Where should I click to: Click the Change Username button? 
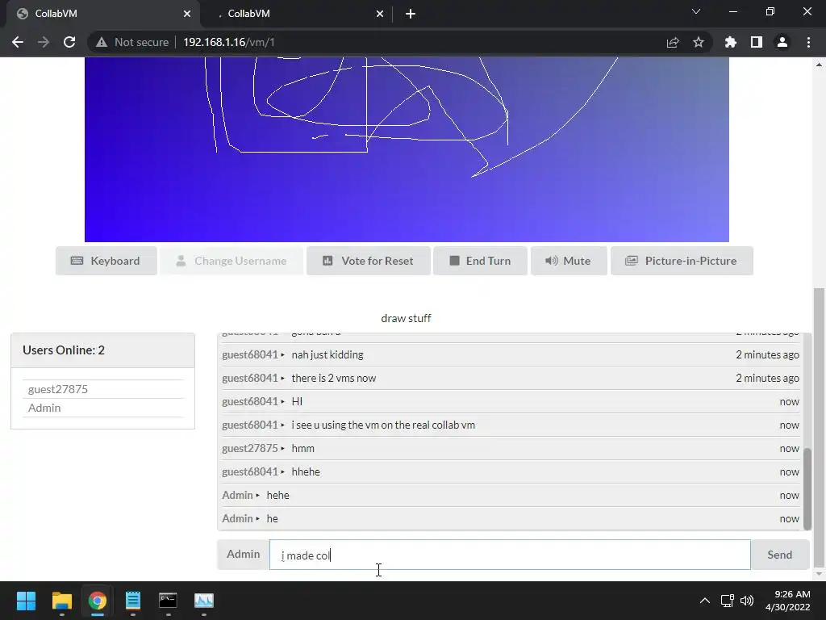(232, 261)
